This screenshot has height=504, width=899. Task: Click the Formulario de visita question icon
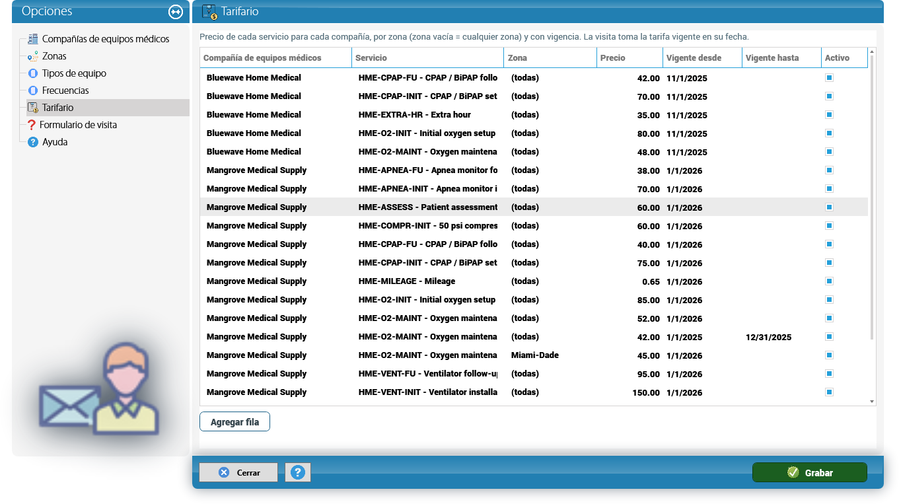[x=31, y=125]
